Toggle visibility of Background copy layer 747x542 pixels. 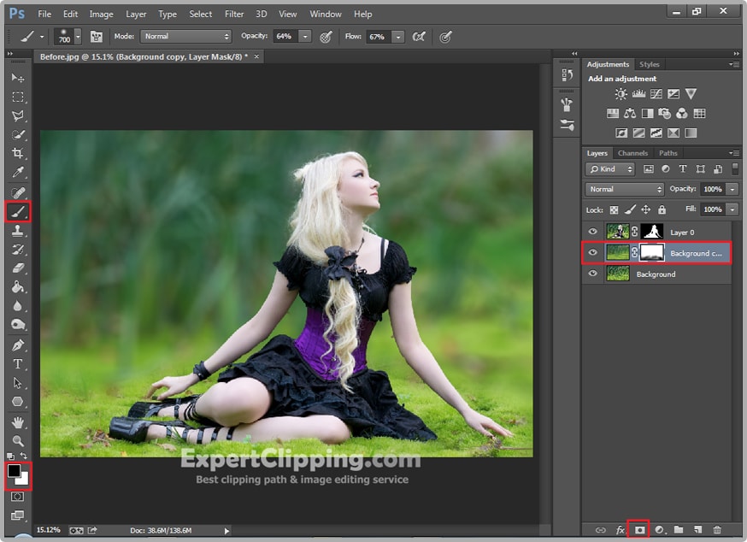592,253
